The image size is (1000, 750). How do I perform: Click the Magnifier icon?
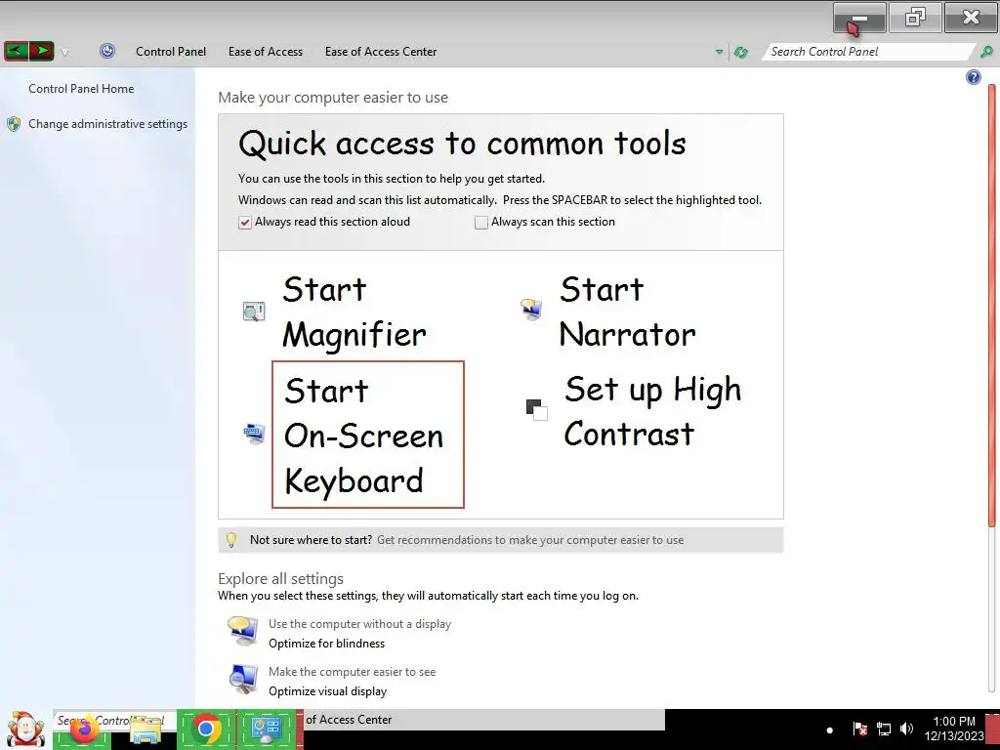point(254,312)
